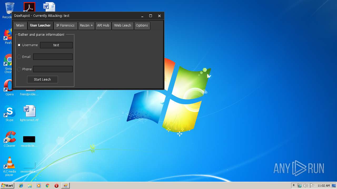Select the Phone radio button
Image resolution: width=337 pixels, height=189 pixels.
19,69
